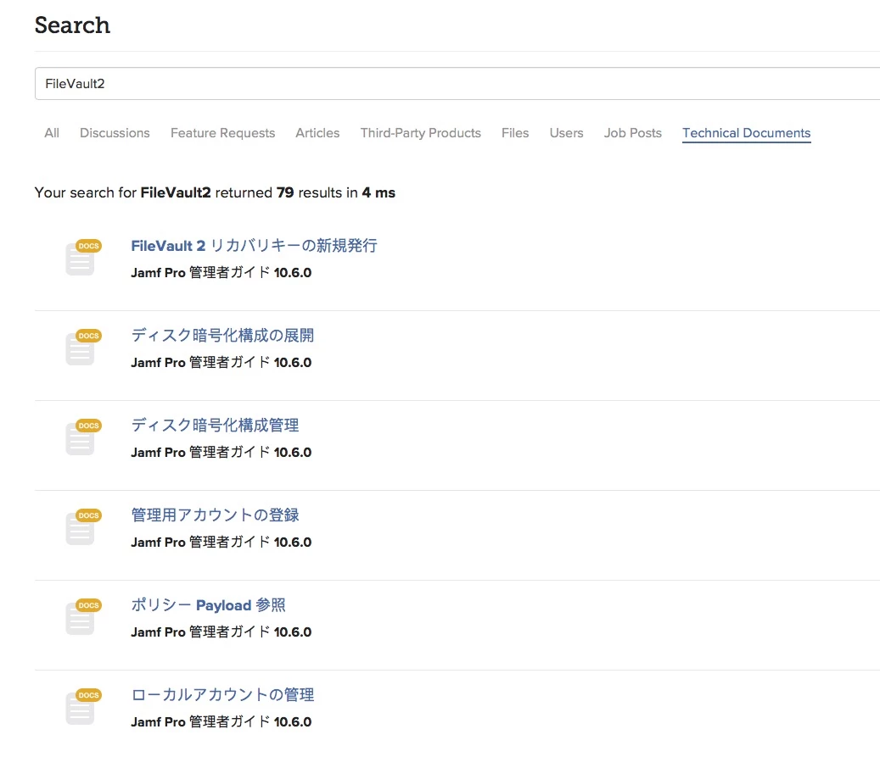The image size is (880, 757).
Task: Click docs icon beside 管理用アカウントの登録
Action: tap(83, 527)
